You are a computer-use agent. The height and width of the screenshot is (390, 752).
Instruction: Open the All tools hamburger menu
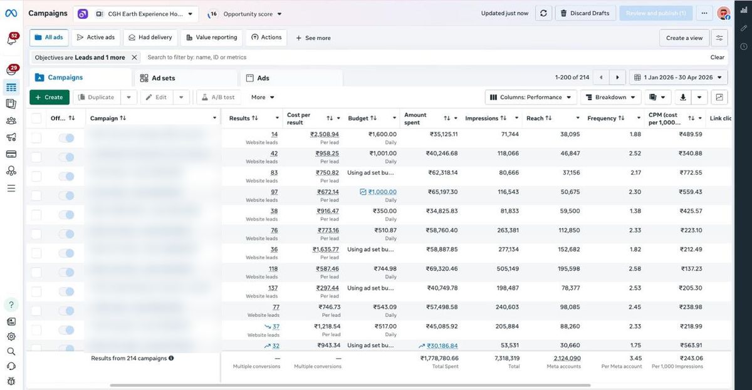point(11,188)
